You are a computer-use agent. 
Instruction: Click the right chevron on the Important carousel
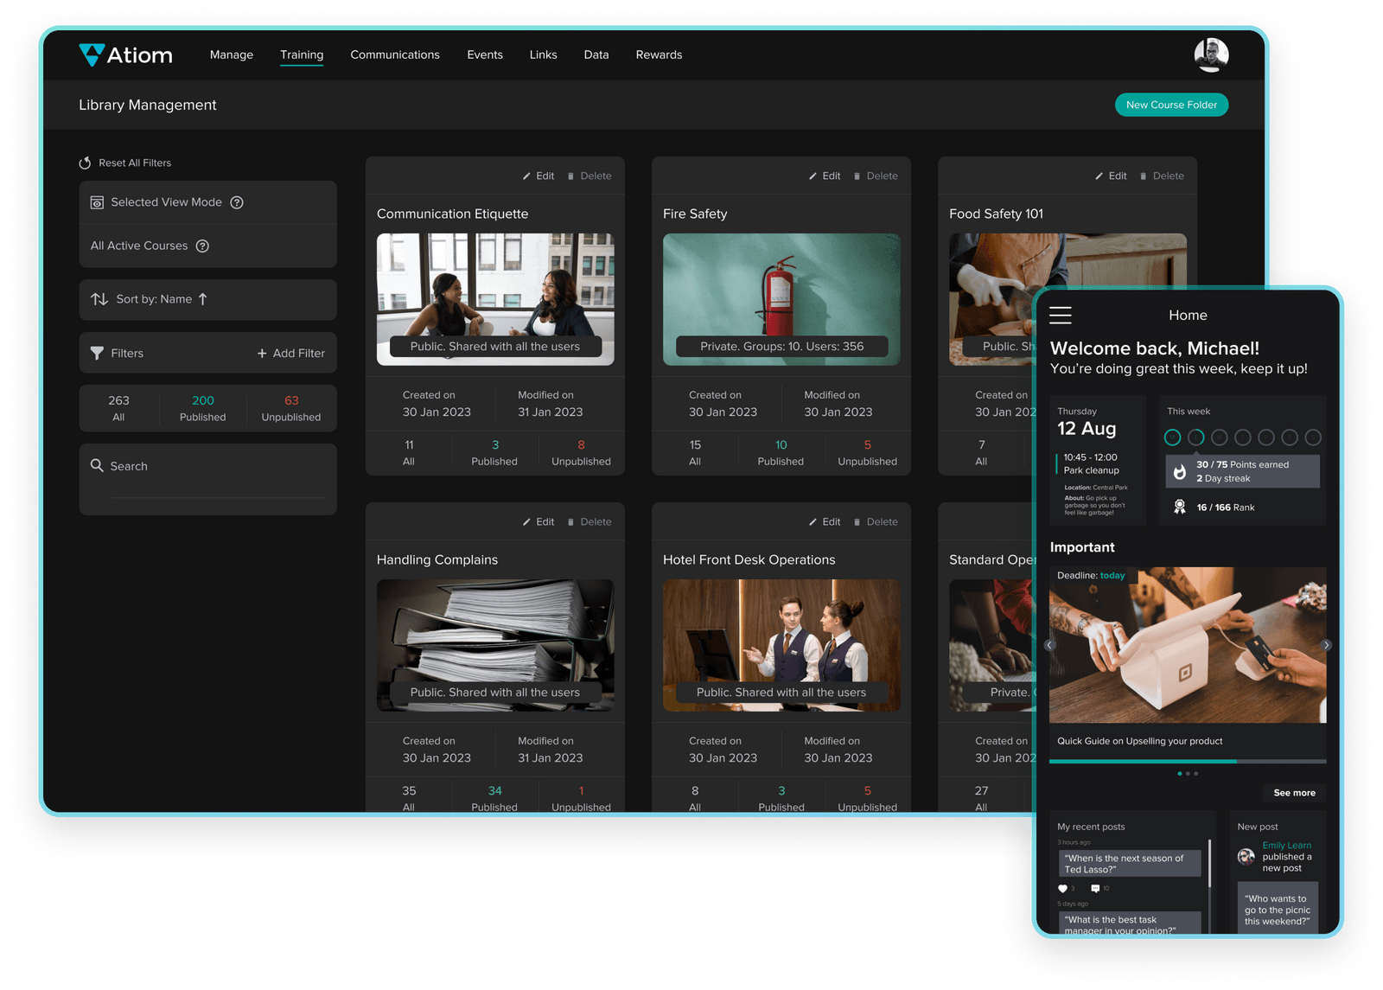coord(1325,645)
